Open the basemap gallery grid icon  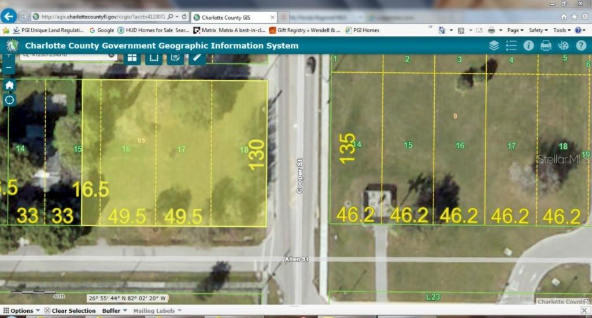[132, 58]
